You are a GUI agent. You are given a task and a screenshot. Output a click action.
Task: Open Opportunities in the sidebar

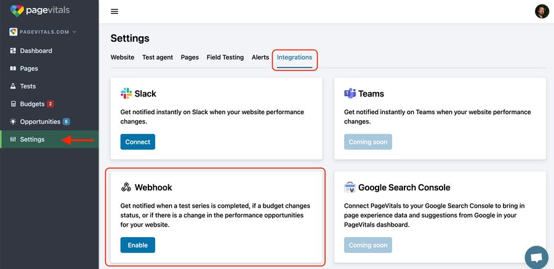click(x=40, y=122)
